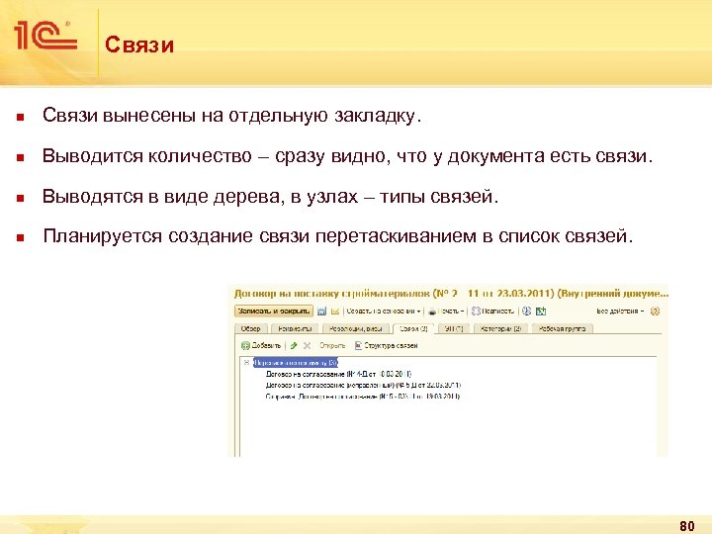Click the 'Добавить' button with the green plus
This screenshot has width=712, height=534.
(x=261, y=345)
